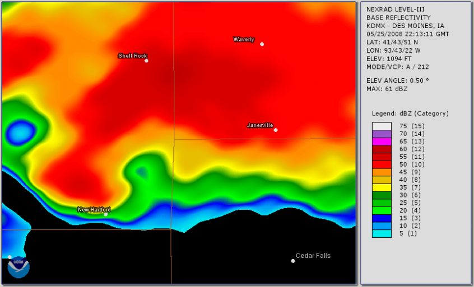
Task: Click the New Hartford map label
Action: [x=94, y=209]
